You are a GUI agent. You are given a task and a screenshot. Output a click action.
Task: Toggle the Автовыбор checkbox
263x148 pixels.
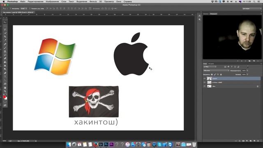pos(11,8)
